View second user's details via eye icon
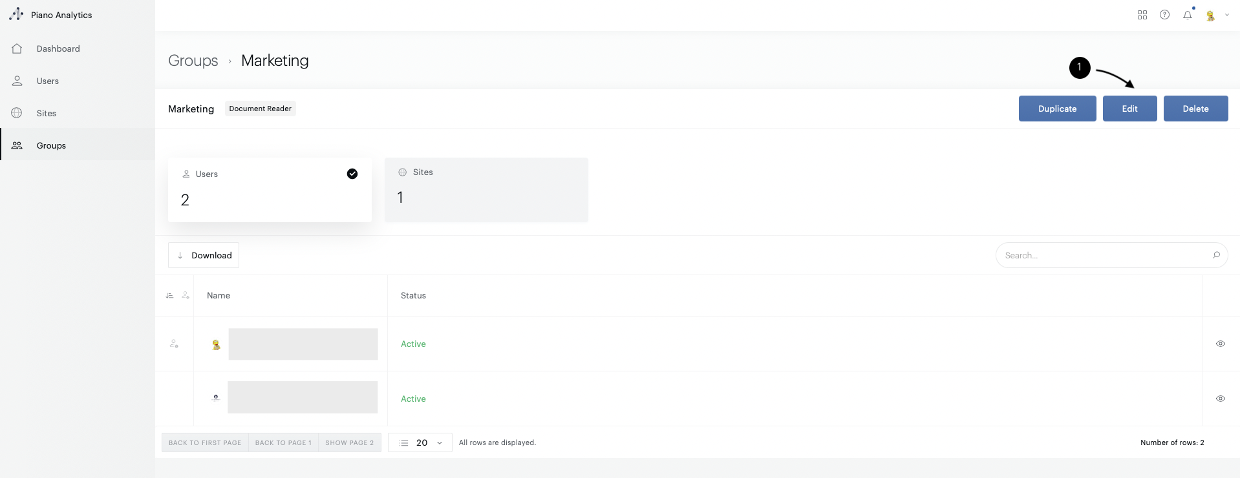 click(1220, 399)
